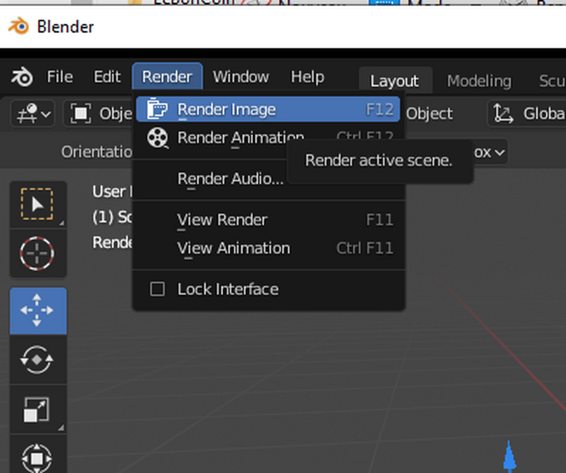Choose the Move tool
Viewport: 566px width, 473px height.
[38, 311]
